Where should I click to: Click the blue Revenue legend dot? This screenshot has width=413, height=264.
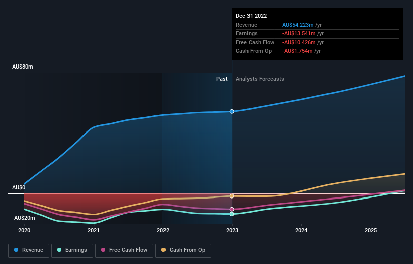point(16,250)
